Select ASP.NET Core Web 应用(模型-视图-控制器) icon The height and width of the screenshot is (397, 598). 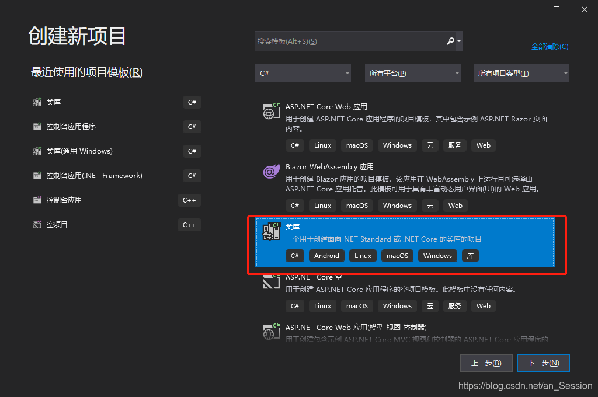coord(271,332)
